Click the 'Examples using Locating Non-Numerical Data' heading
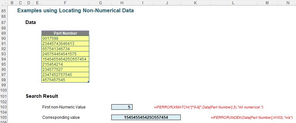The width and height of the screenshot is (296, 123). (76, 11)
